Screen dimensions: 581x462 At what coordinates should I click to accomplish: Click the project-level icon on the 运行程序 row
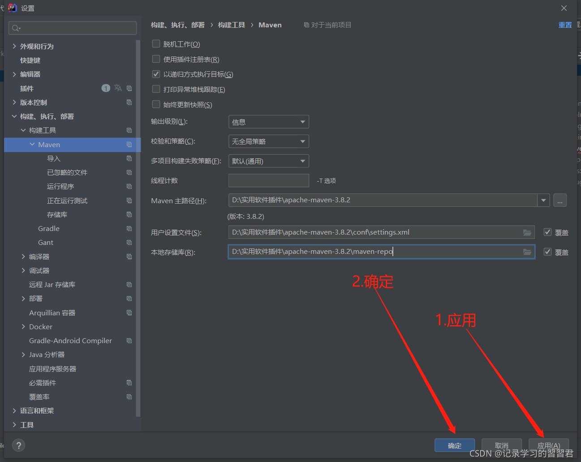coord(129,186)
